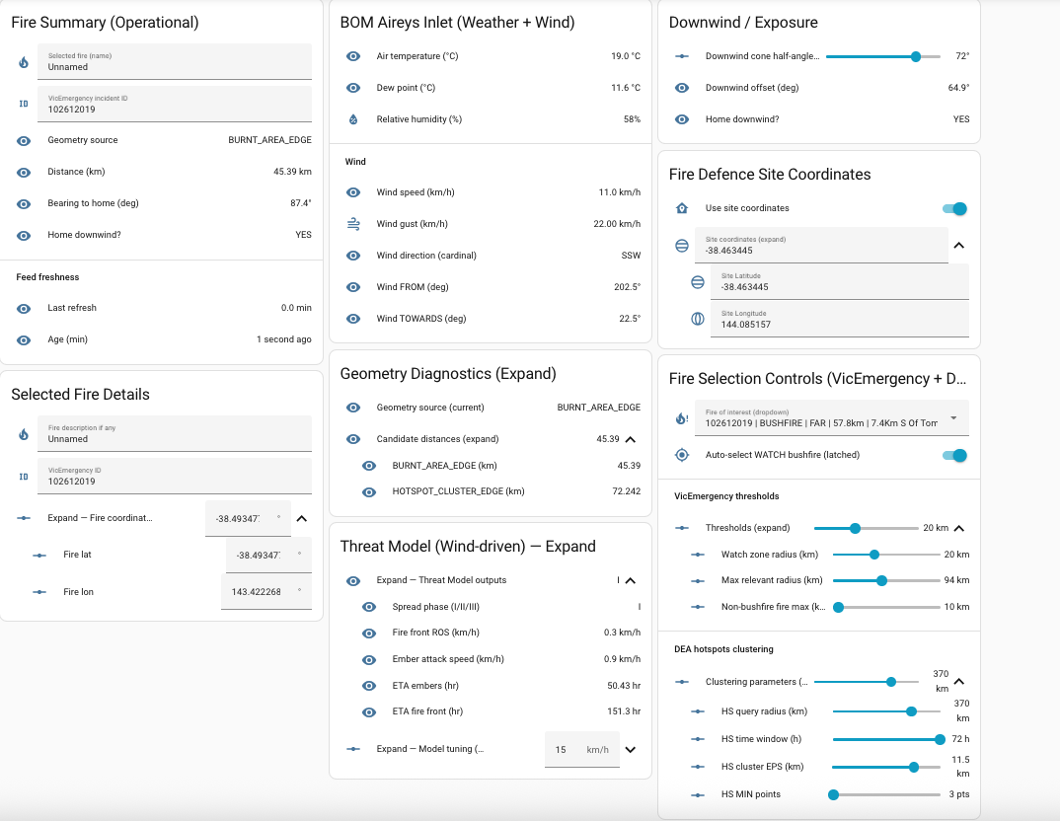Click the eye icon next to Air temperature
This screenshot has height=821, width=1060.
[x=353, y=56]
